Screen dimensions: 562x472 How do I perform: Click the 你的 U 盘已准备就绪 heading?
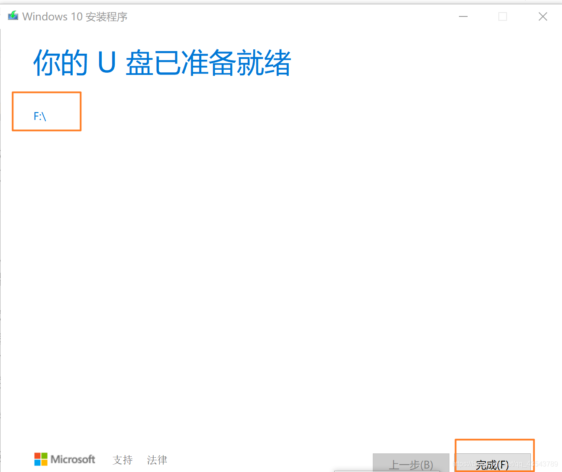(162, 63)
